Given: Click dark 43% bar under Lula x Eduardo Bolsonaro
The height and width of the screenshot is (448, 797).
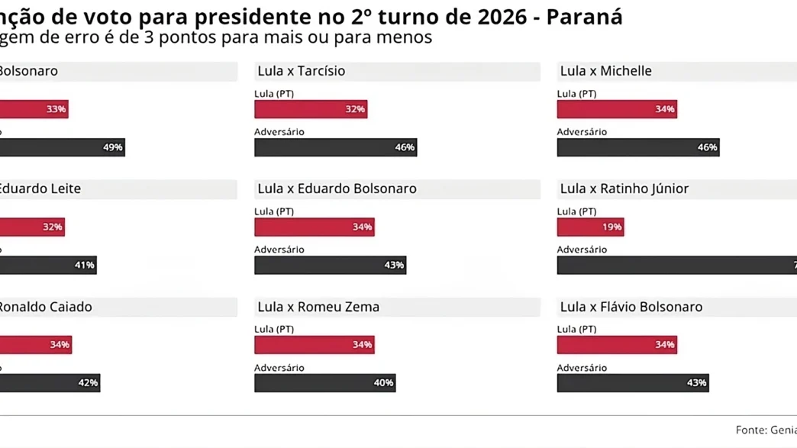Looking at the screenshot, I should click(330, 265).
